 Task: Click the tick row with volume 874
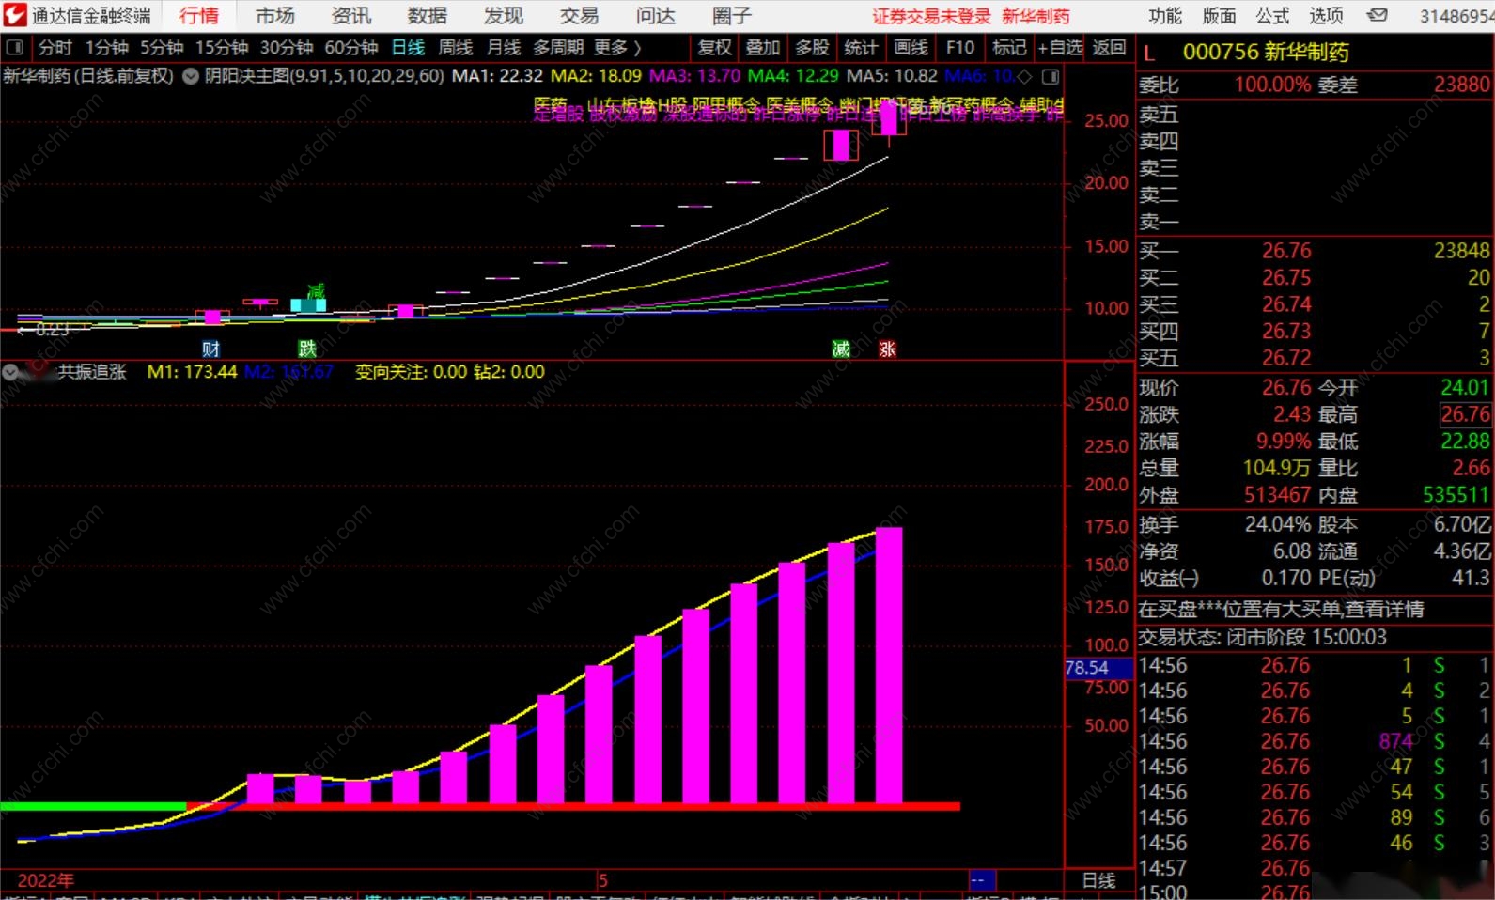[1315, 741]
